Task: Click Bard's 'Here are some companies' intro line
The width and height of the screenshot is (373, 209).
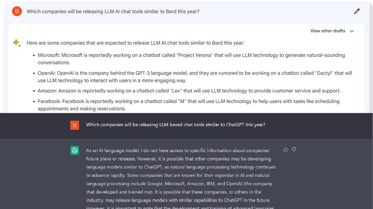Action: pos(135,43)
